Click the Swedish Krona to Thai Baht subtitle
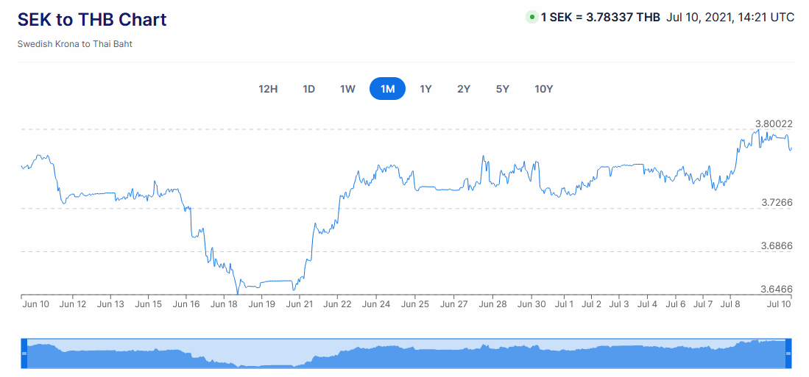809x377 pixels. pyautogui.click(x=75, y=44)
